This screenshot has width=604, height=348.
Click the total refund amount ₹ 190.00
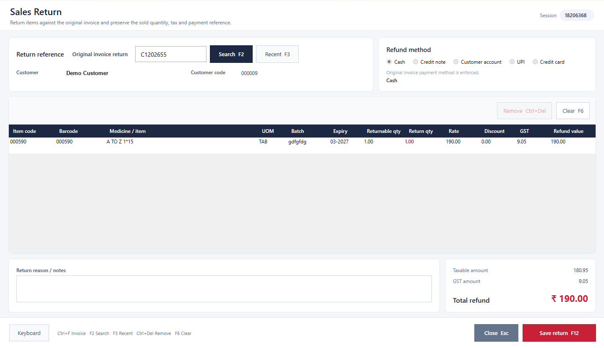click(570, 299)
